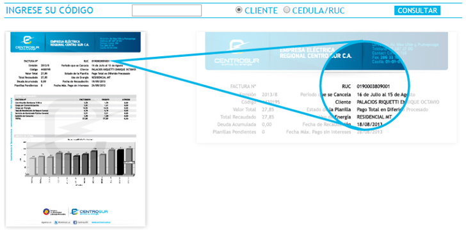Click "PALACIOS RIQUETTI ENRIQUE OCTAVIO" client name in the enlargement
Screen dimensions: 466x231
tap(398, 102)
